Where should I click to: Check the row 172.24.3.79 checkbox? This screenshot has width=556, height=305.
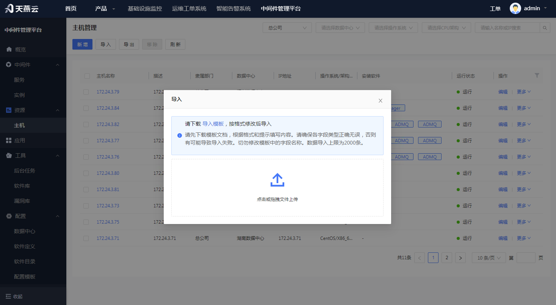coord(86,92)
